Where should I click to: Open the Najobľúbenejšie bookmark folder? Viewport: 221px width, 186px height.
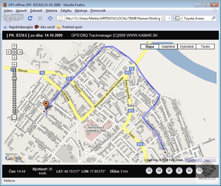point(18,27)
